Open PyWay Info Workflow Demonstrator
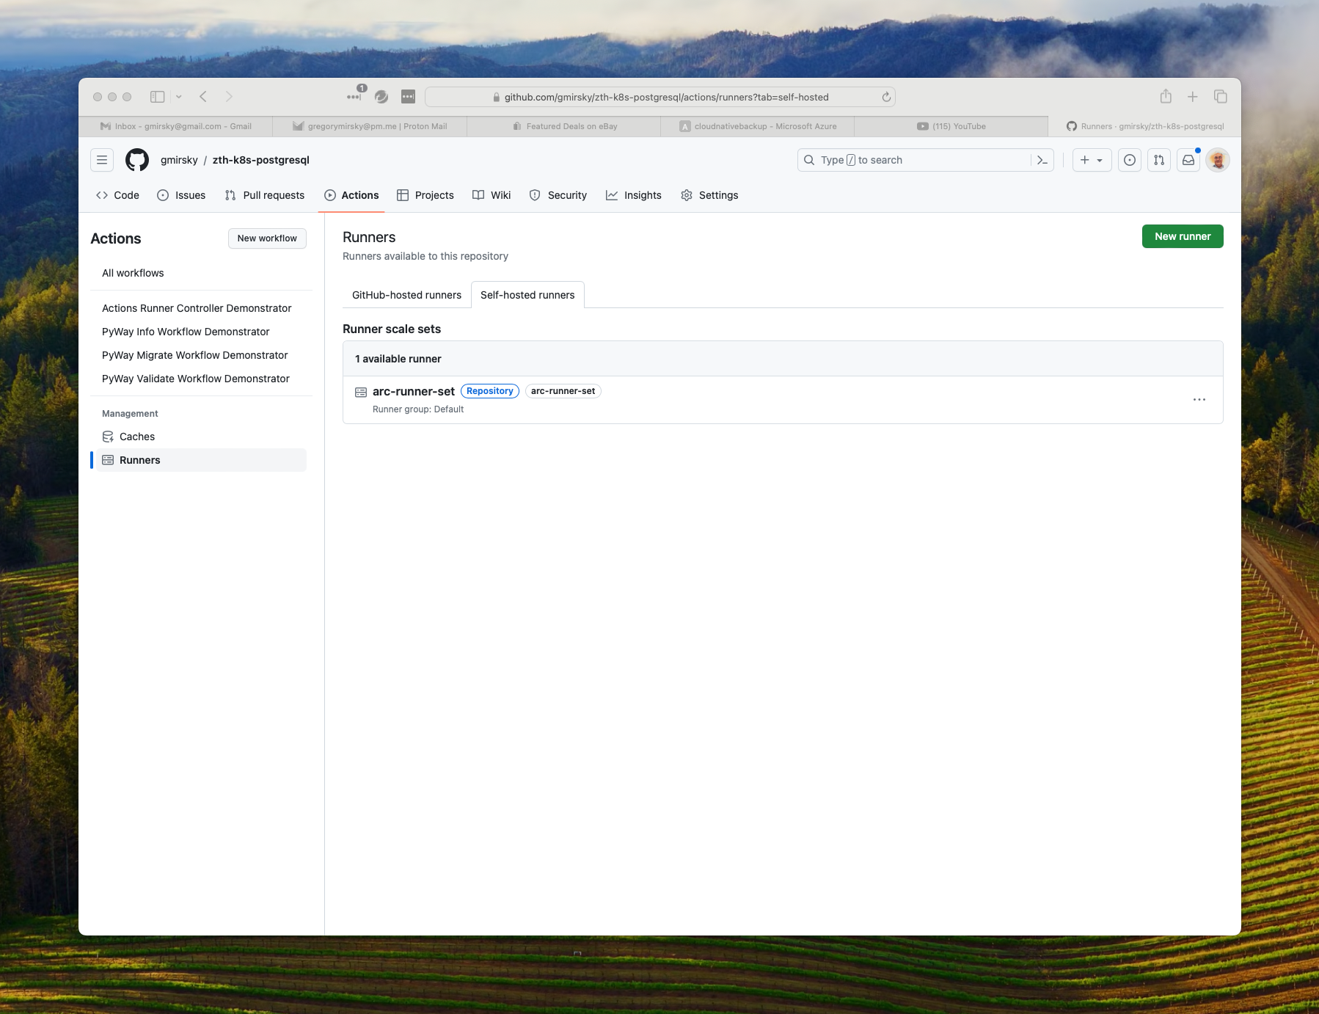The image size is (1319, 1014). [x=186, y=332]
